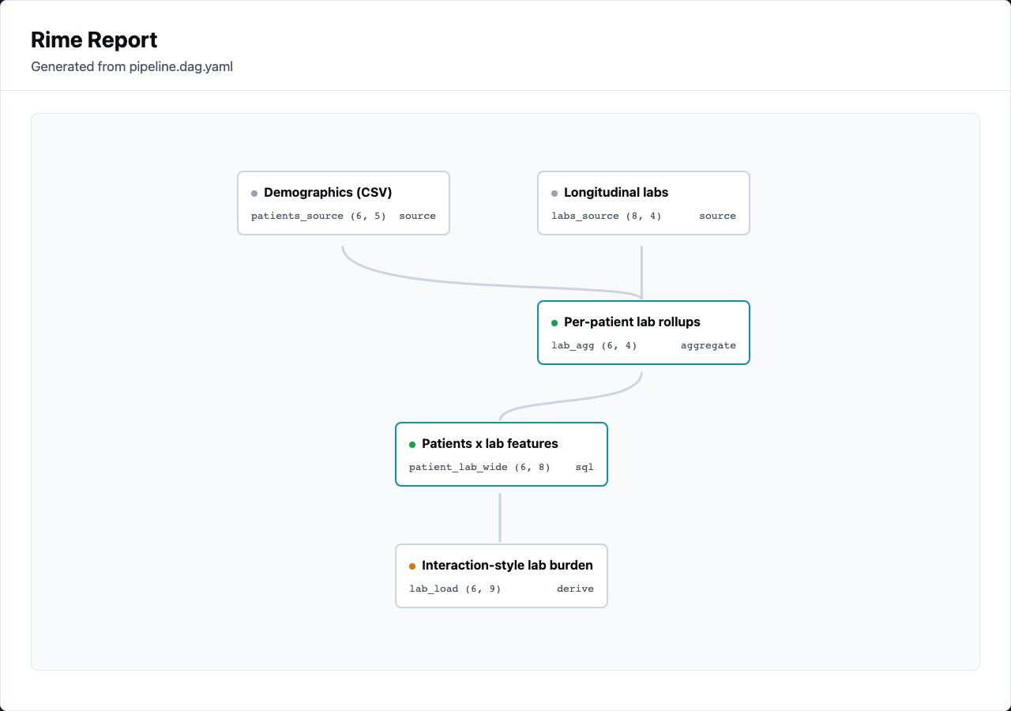Select the Longitudinal labs node

coord(644,203)
